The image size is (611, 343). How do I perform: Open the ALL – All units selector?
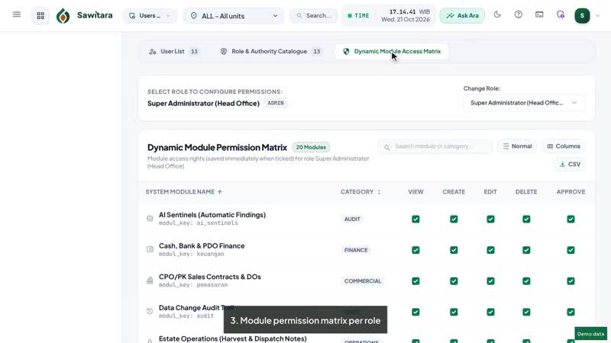pos(234,16)
